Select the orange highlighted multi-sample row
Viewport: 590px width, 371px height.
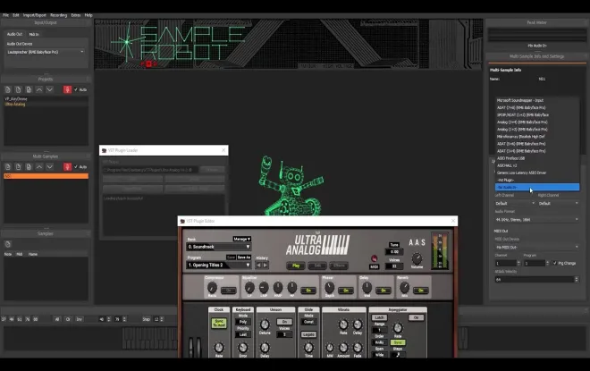[x=46, y=176]
